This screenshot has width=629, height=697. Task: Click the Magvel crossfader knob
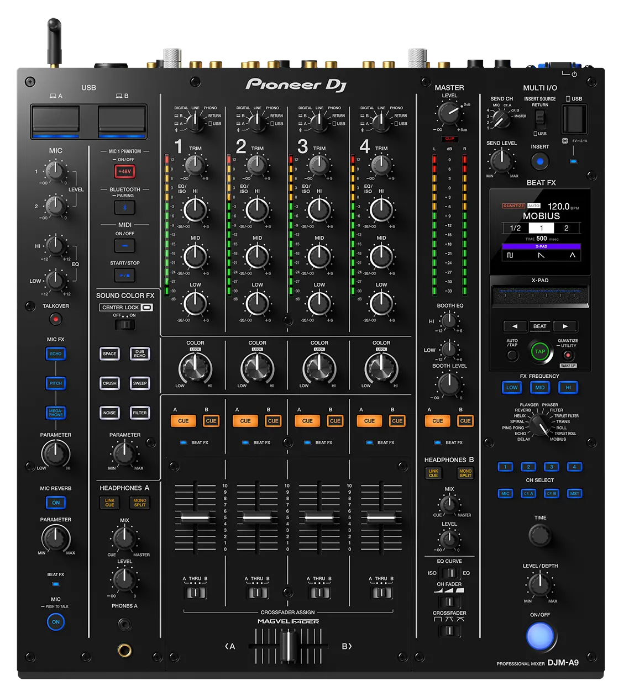coord(287,646)
